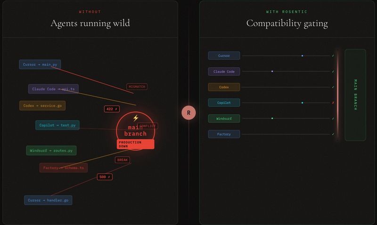Select the Copilot agent chip in gating panel

[x=224, y=103]
